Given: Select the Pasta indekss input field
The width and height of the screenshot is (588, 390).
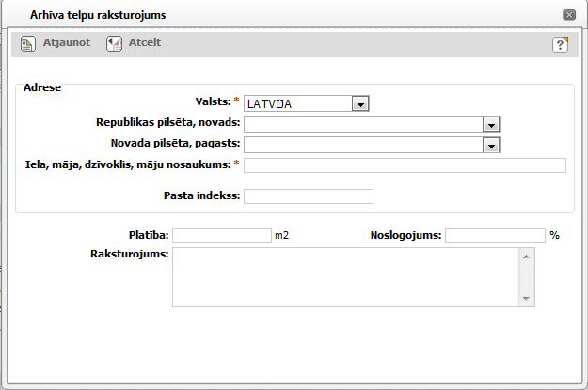Looking at the screenshot, I should pos(309,195).
